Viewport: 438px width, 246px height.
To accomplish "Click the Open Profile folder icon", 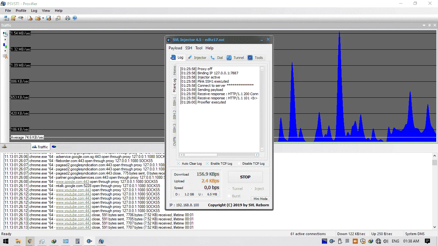I will pos(38,18).
